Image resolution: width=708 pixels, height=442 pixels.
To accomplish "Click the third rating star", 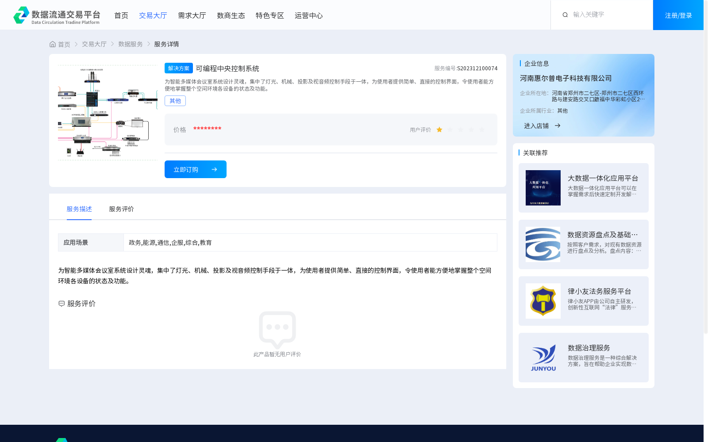I will coord(461,130).
